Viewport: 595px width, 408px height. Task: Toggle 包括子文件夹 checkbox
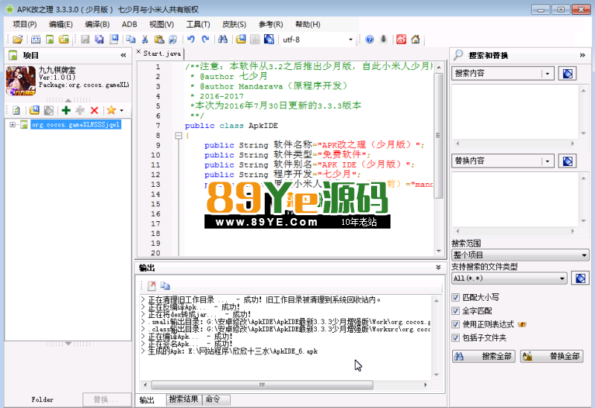click(456, 338)
